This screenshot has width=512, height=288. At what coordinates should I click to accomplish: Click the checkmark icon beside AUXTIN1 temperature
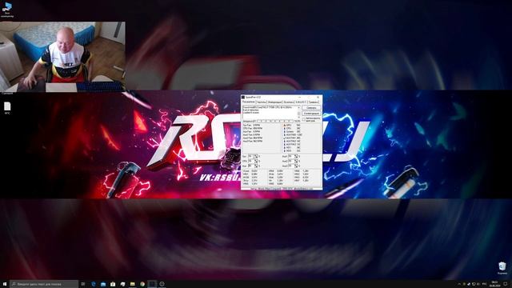285,138
